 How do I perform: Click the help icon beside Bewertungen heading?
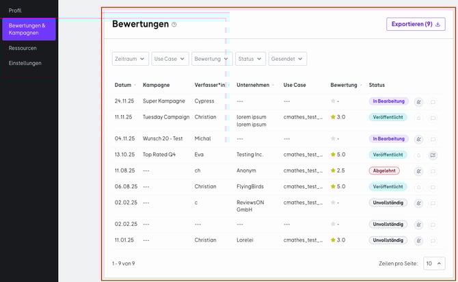[x=174, y=25]
